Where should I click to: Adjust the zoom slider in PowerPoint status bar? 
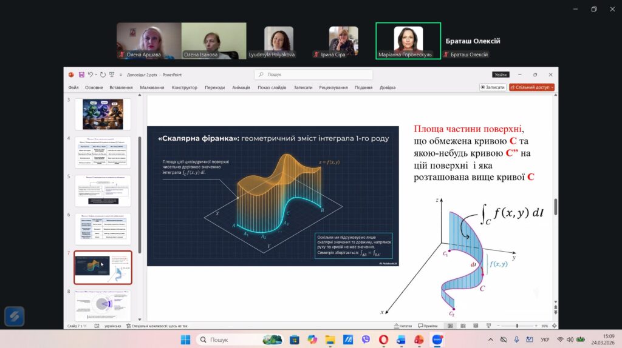[x=517, y=326]
